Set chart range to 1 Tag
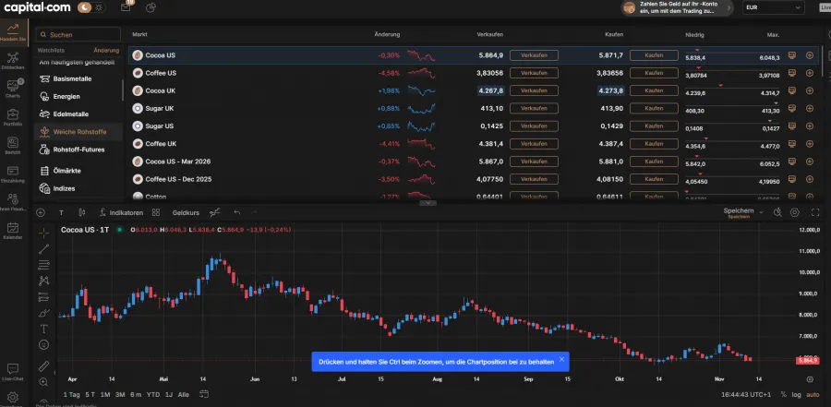This screenshot has width=831, height=407. 71,395
